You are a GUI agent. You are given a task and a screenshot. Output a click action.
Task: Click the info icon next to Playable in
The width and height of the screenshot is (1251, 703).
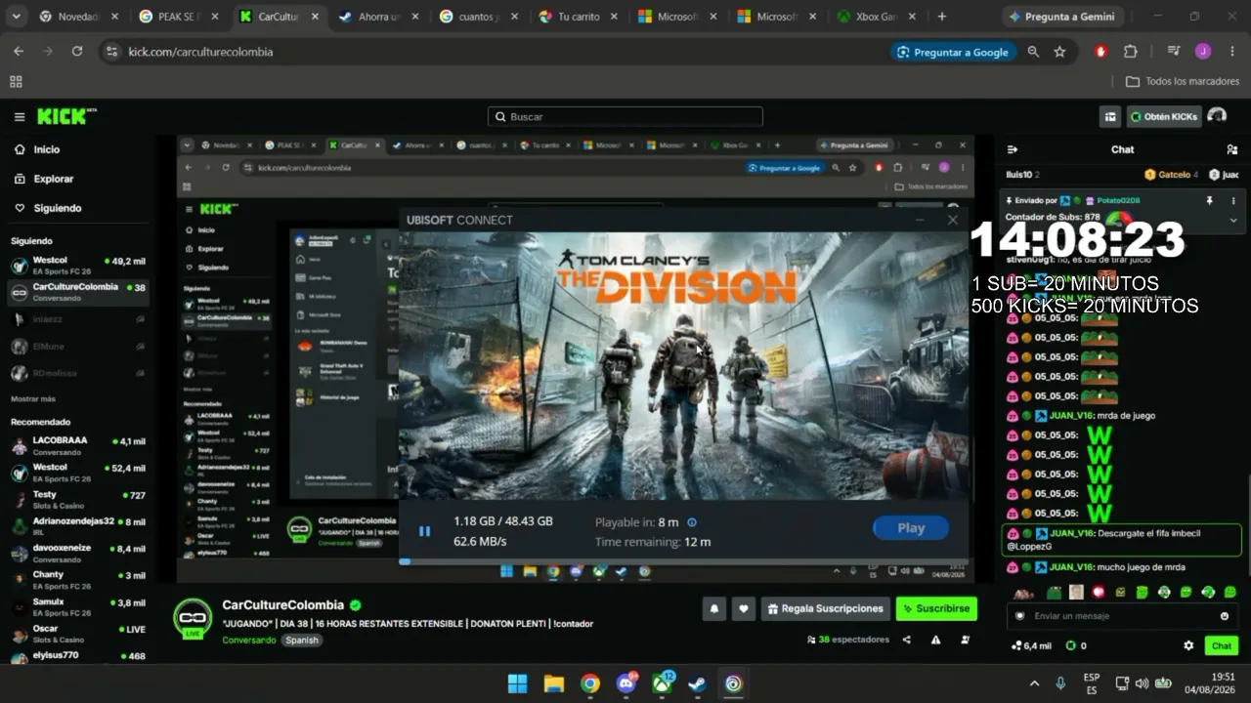(x=692, y=522)
